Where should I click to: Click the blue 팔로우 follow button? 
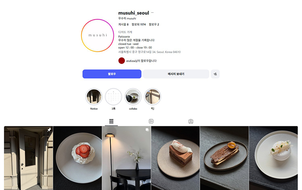point(112,74)
